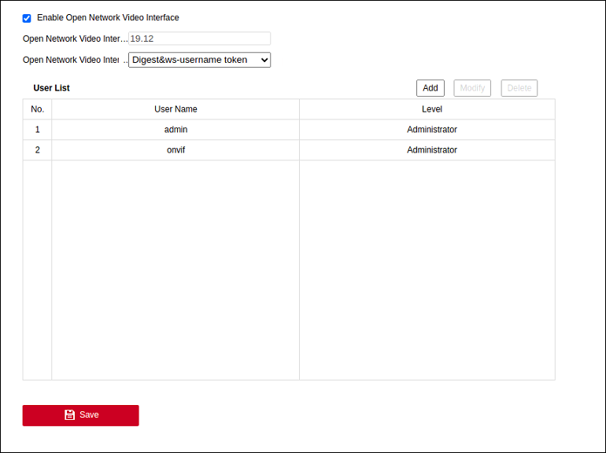The height and width of the screenshot is (453, 606).
Task: Select the admin user name cell
Action: click(176, 130)
